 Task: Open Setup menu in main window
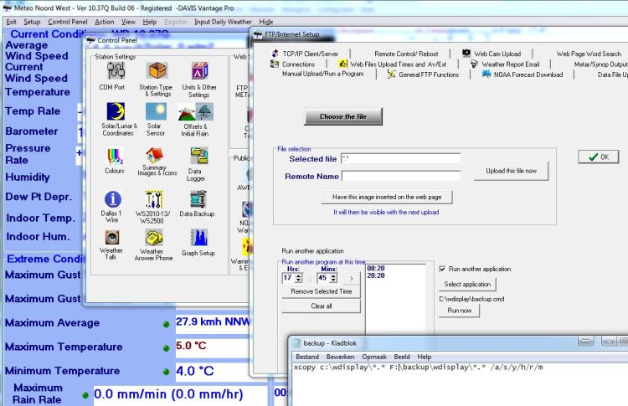[x=32, y=22]
